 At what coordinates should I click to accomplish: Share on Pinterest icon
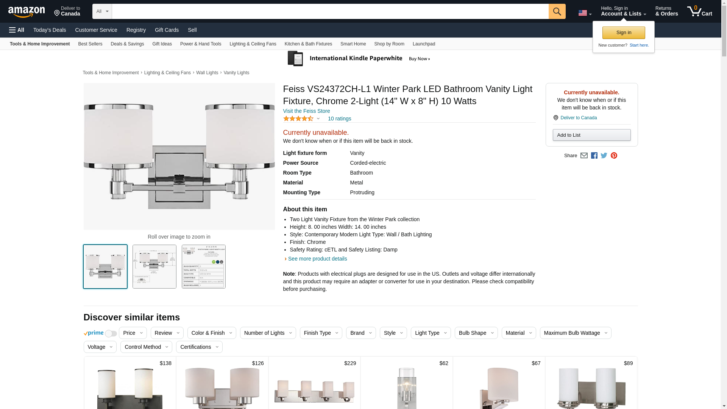614,156
